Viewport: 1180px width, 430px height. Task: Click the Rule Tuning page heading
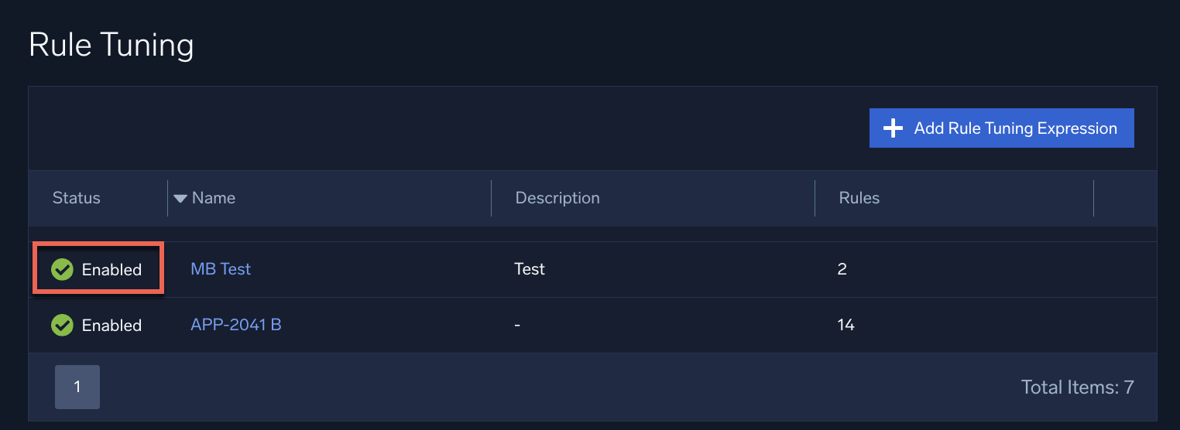pos(111,45)
